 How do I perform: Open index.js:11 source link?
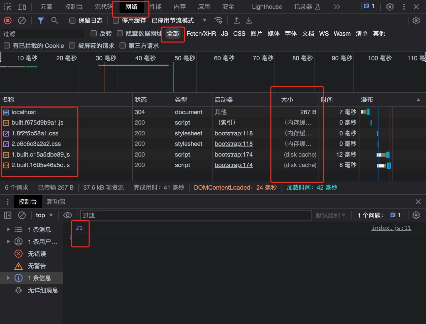coord(391,228)
